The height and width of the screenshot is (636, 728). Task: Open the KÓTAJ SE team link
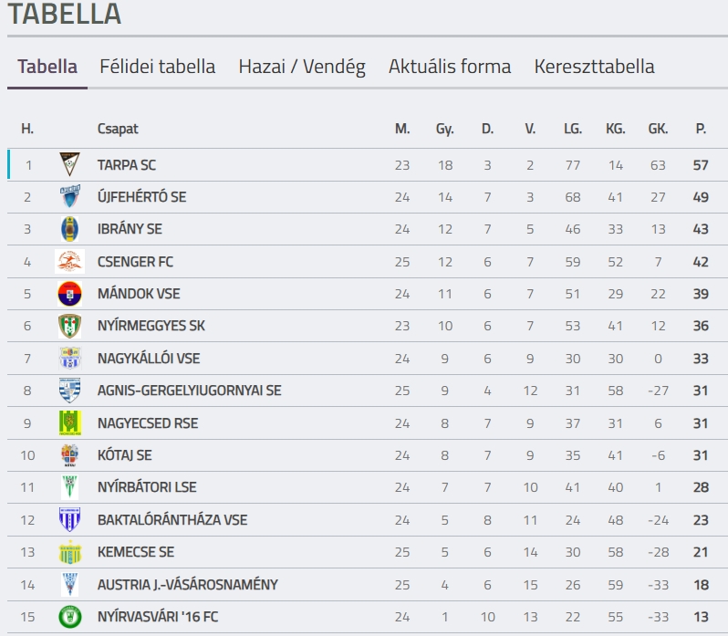[x=124, y=455]
